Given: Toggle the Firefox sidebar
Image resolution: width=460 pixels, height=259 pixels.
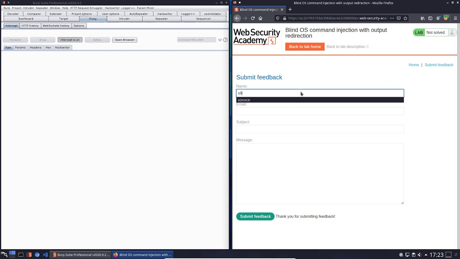Looking at the screenshot, I should 430,18.
